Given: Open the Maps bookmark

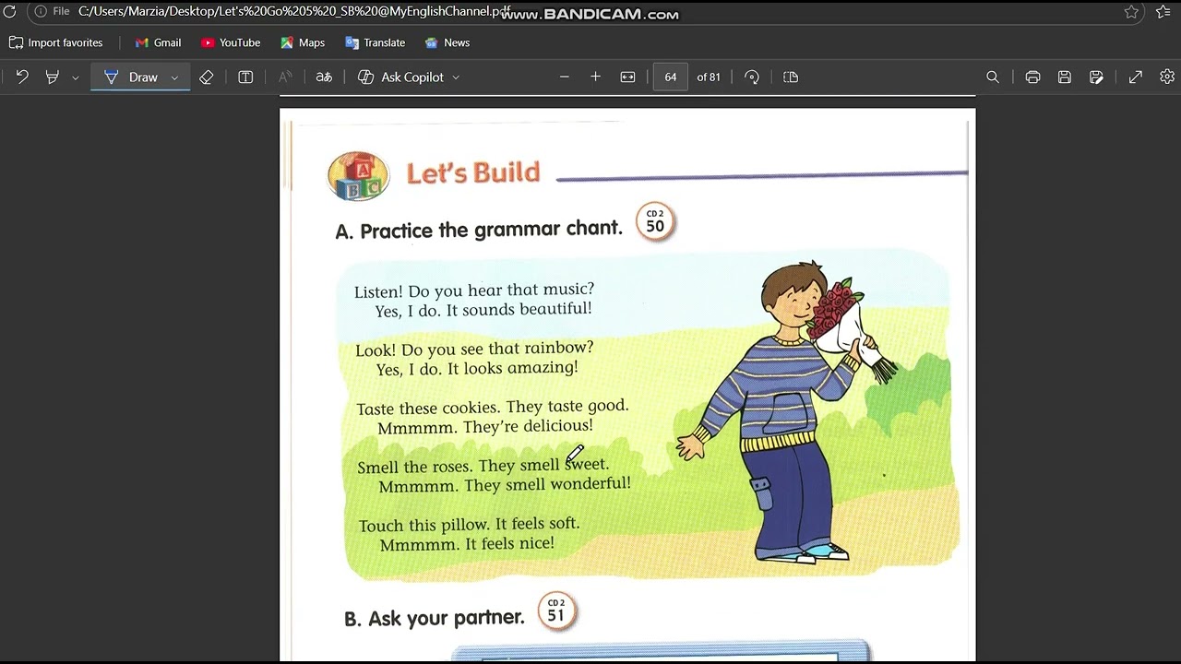Looking at the screenshot, I should pos(303,42).
